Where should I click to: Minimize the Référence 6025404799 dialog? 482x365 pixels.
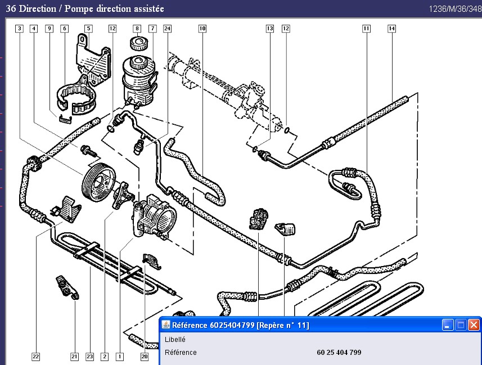pyautogui.click(x=448, y=325)
